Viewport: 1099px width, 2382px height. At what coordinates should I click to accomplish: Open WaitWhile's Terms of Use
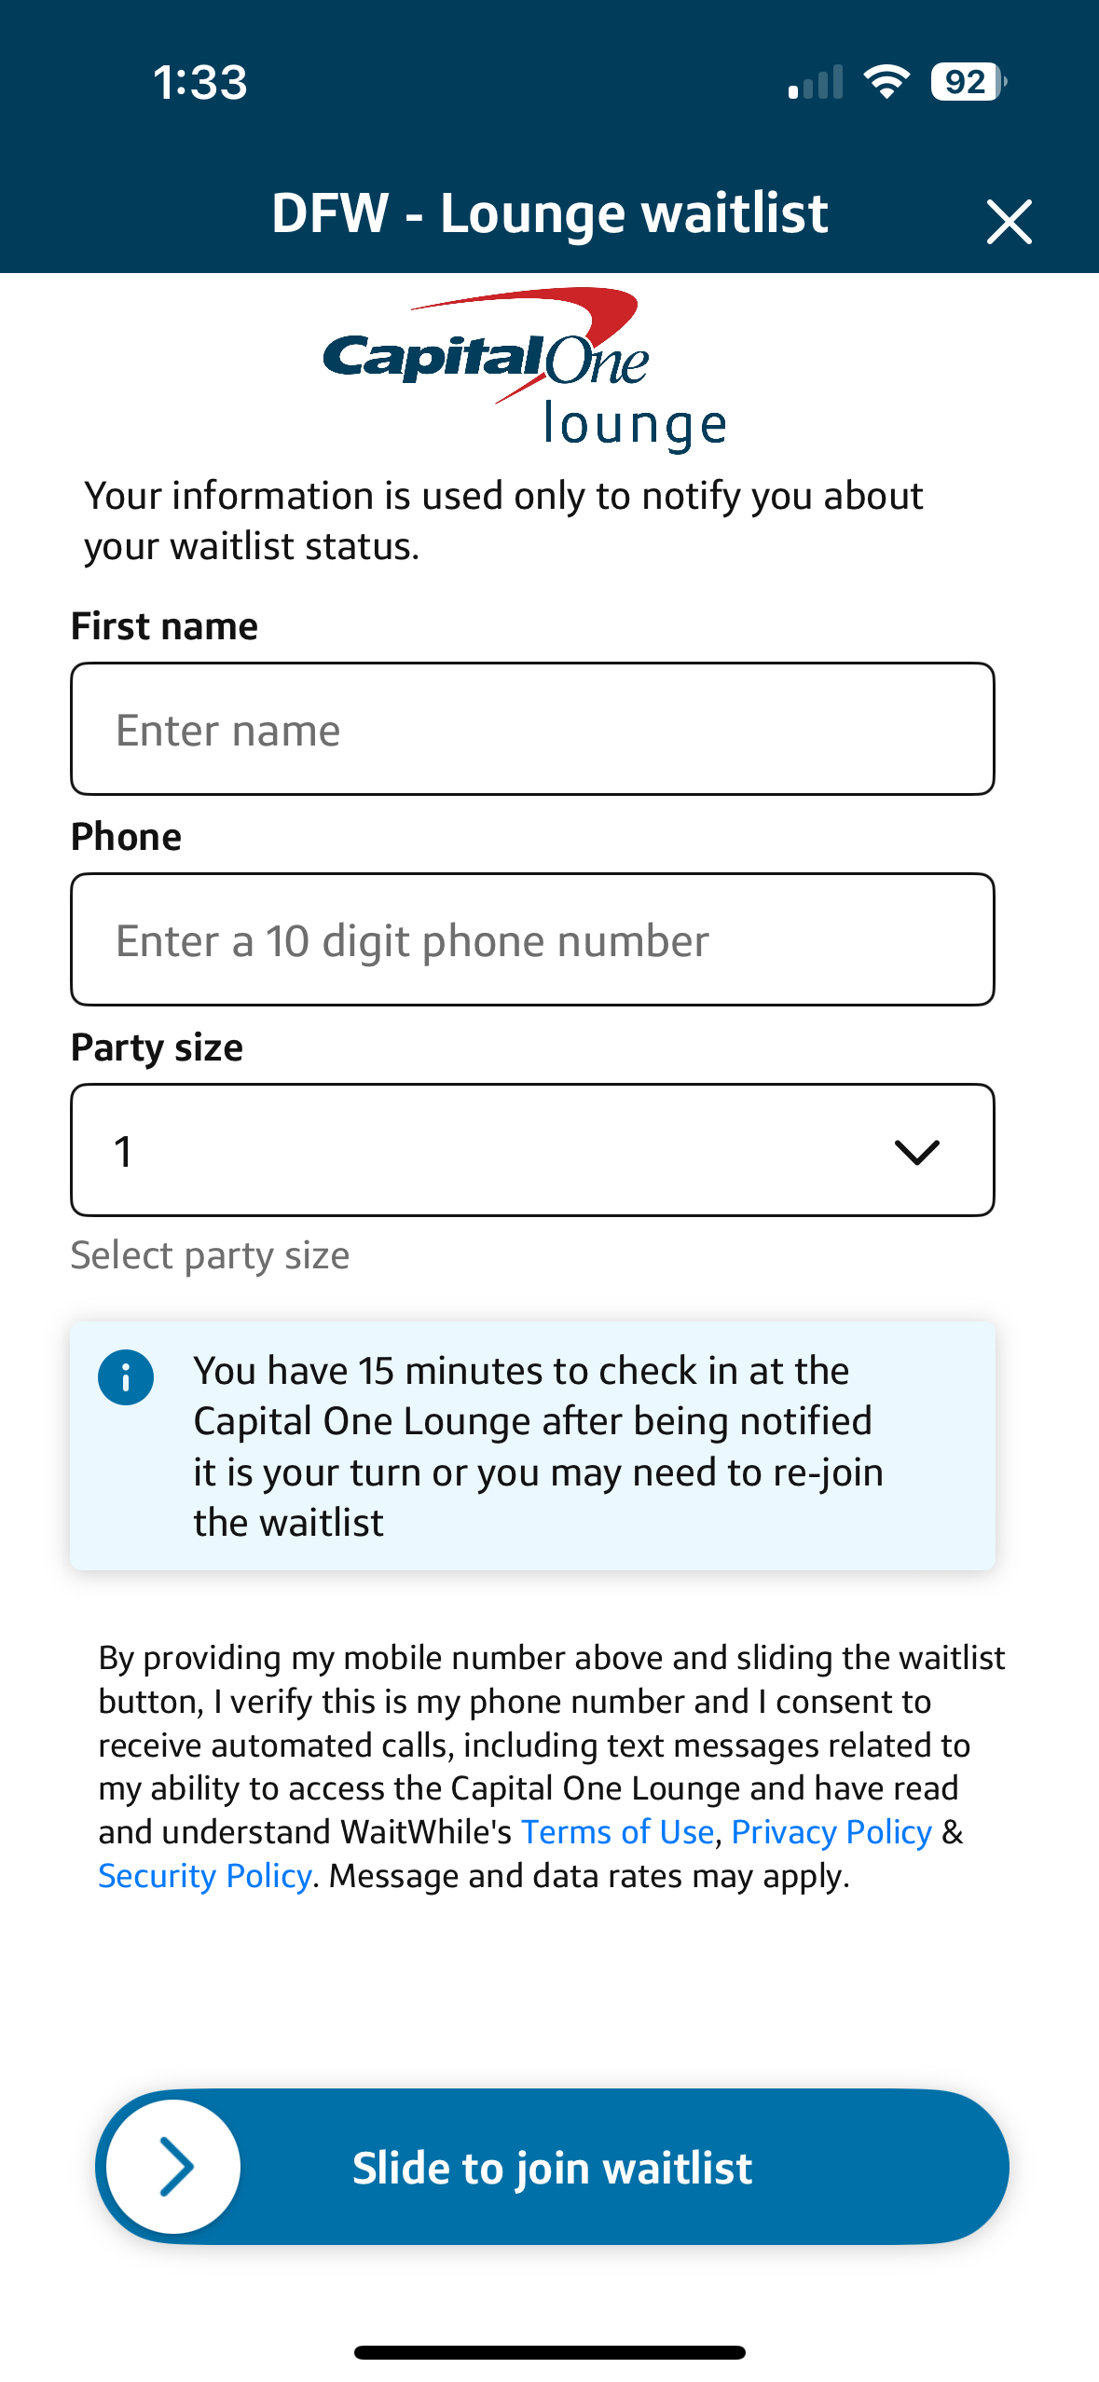coord(618,1831)
